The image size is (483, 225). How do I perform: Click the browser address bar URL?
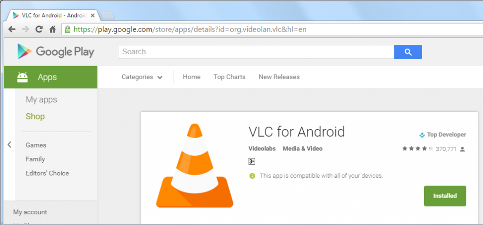point(190,29)
